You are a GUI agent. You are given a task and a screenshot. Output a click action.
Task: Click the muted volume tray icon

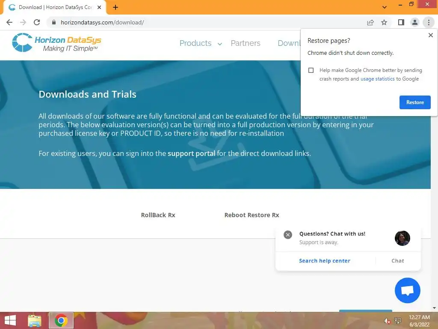[387, 321]
